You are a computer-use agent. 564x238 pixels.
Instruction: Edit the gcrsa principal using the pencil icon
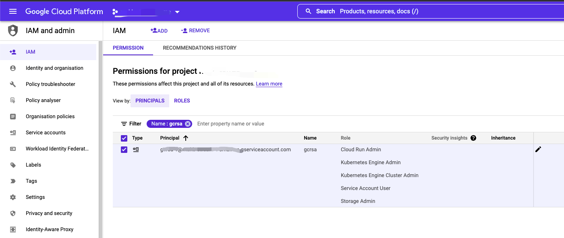538,149
